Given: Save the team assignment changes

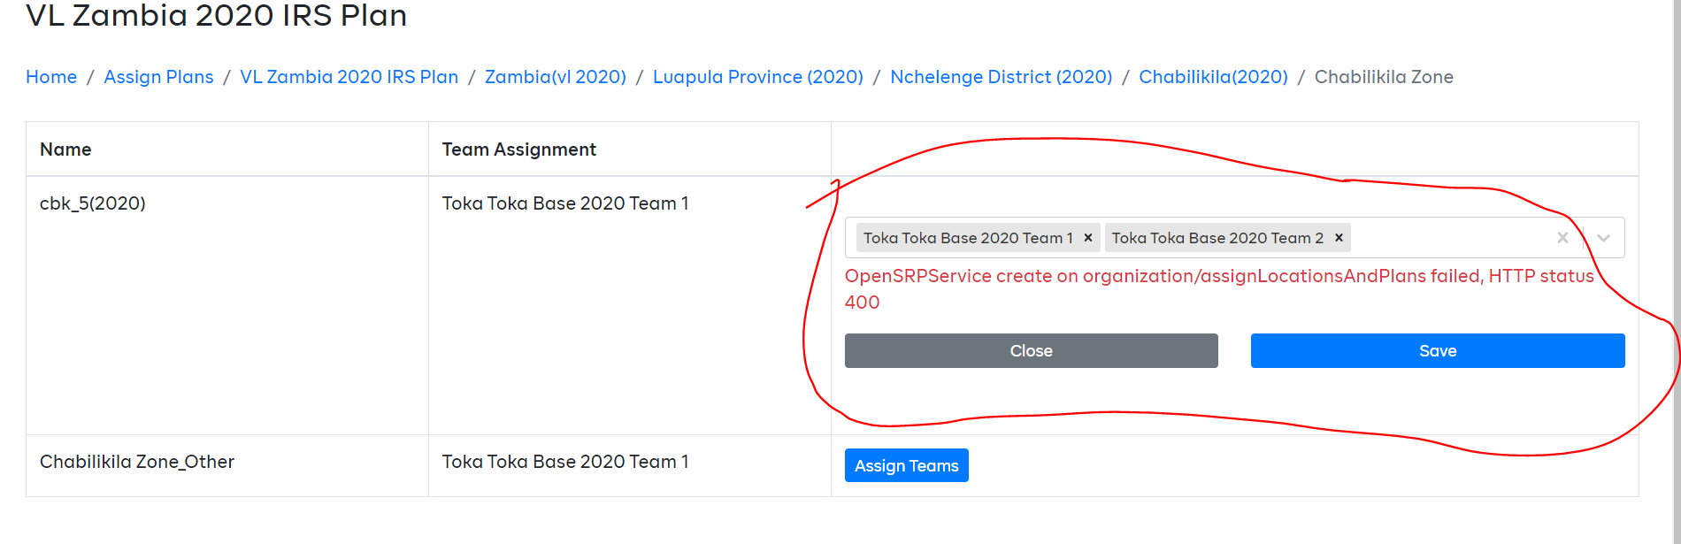Looking at the screenshot, I should pos(1437,350).
